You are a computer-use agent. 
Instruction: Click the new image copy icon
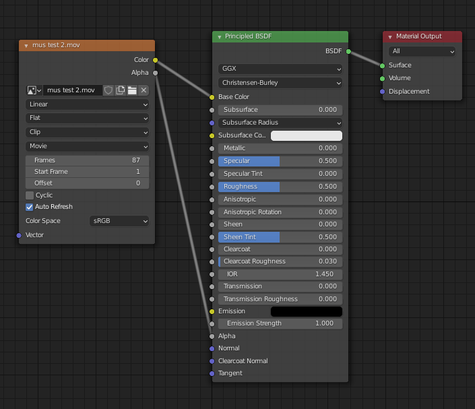pos(120,90)
